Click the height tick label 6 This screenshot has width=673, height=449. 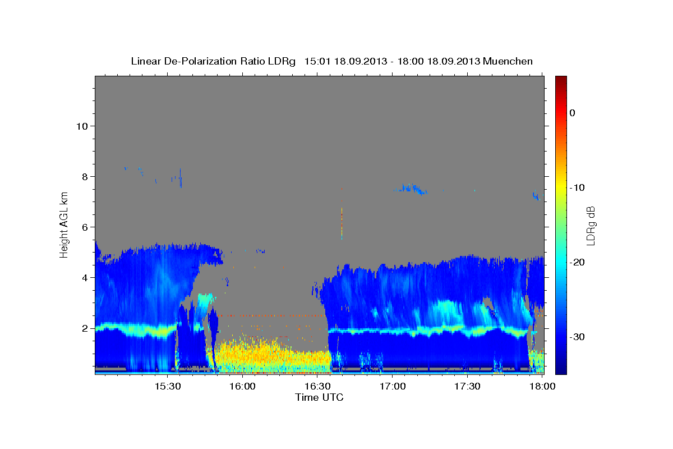click(85, 227)
